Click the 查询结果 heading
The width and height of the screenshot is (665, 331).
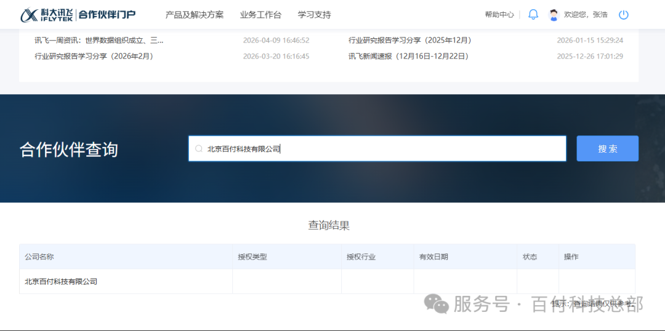coord(329,225)
